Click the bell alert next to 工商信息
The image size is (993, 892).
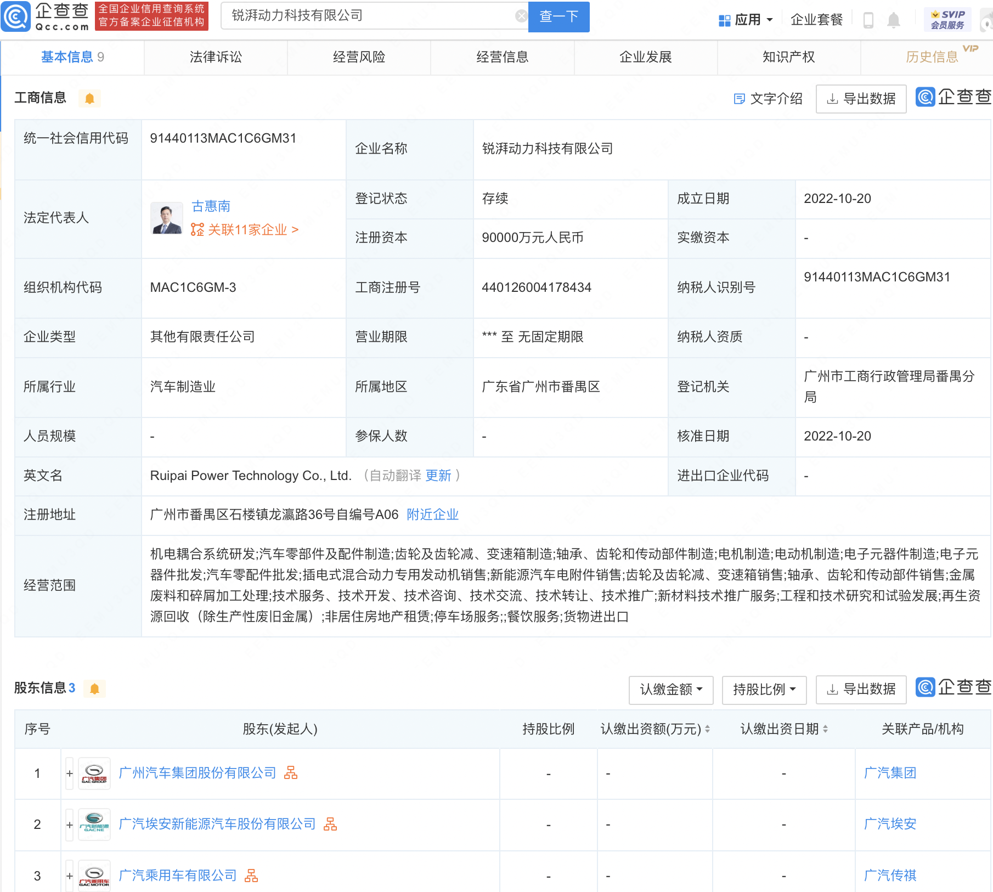coord(89,98)
